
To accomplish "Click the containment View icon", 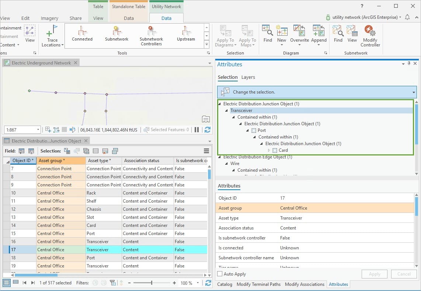I will point(30,34).
